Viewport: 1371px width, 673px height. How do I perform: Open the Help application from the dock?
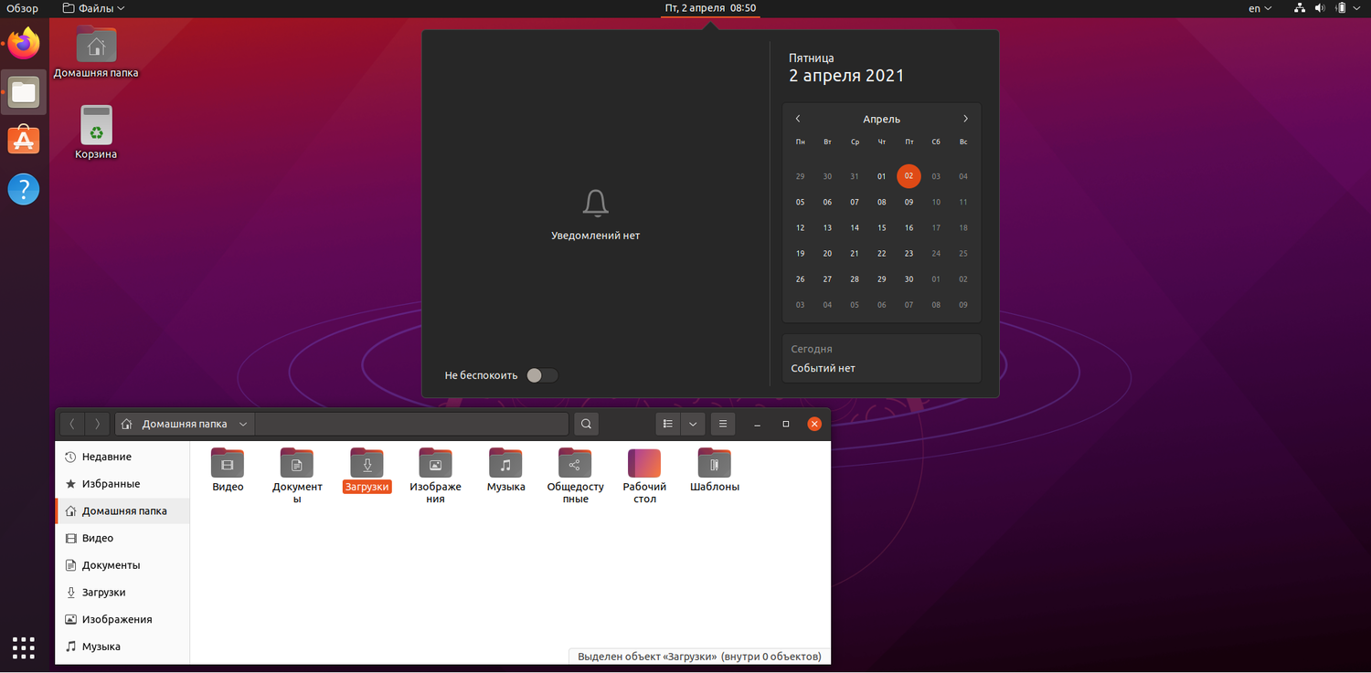click(23, 189)
